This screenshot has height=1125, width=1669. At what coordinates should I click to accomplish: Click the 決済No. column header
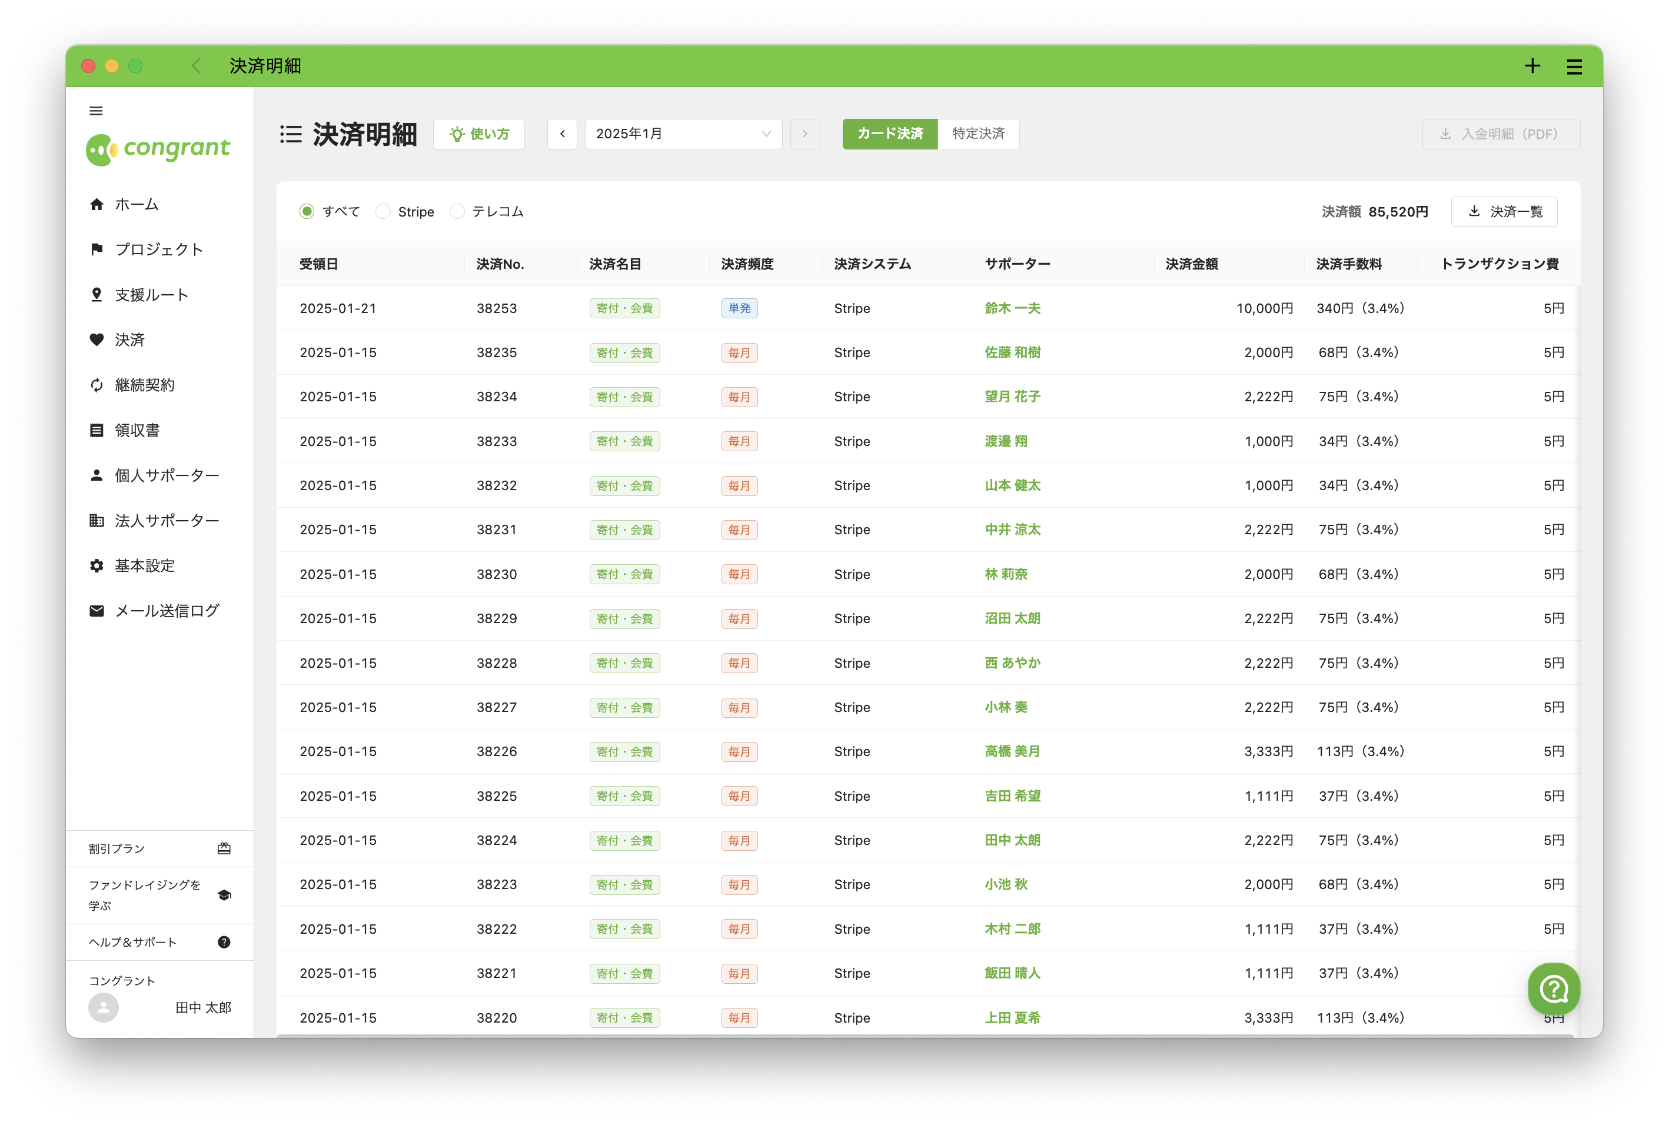pyautogui.click(x=500, y=264)
